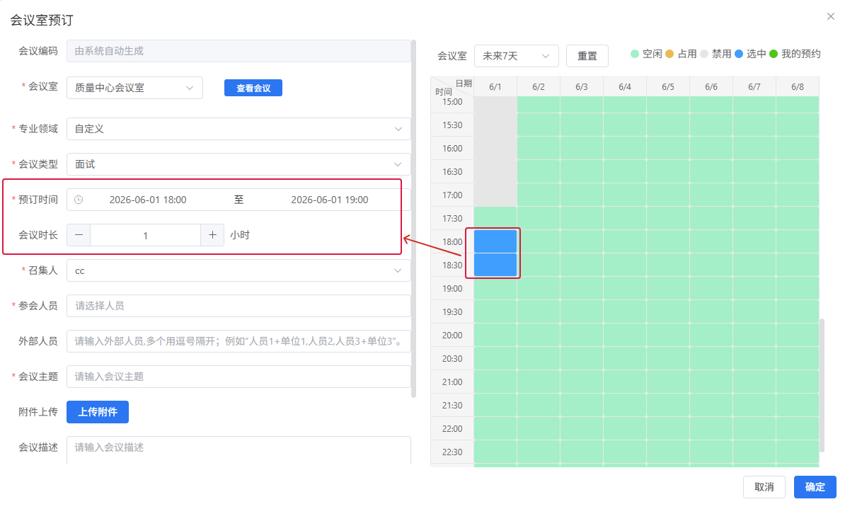The height and width of the screenshot is (509, 845).
Task: Click the 禁用 gray legend dot
Action: point(703,54)
